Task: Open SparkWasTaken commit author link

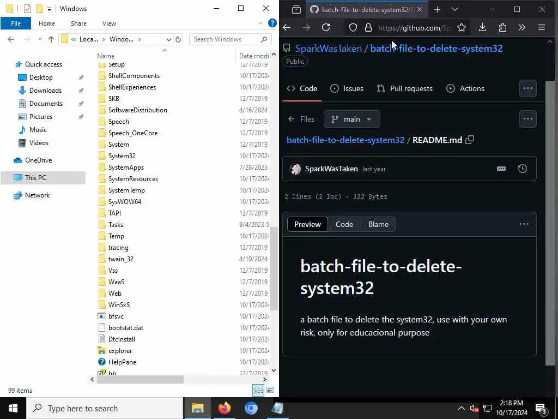Action: pyautogui.click(x=331, y=169)
